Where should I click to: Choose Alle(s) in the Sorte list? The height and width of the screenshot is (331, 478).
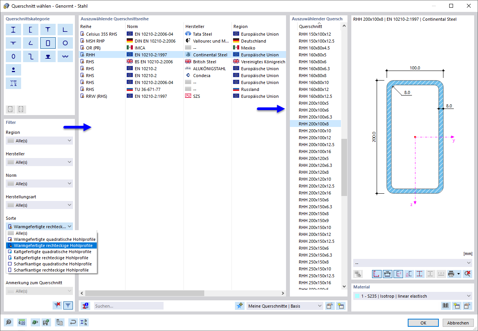tap(52, 233)
